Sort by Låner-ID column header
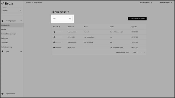 pyautogui.click(x=56, y=27)
